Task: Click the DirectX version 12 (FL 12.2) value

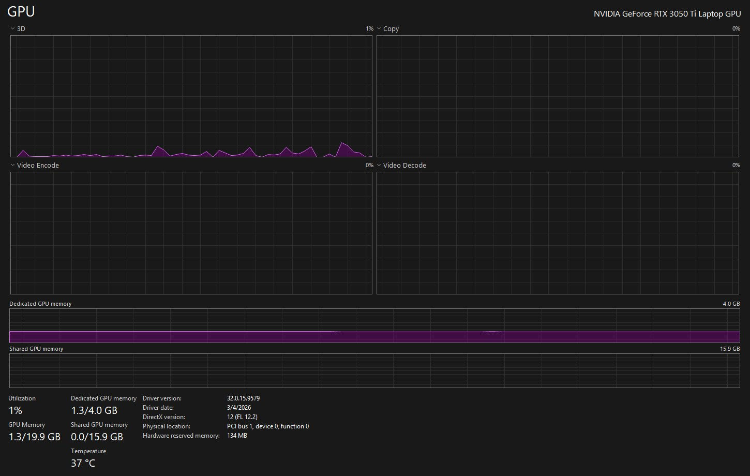Action: tap(242, 418)
